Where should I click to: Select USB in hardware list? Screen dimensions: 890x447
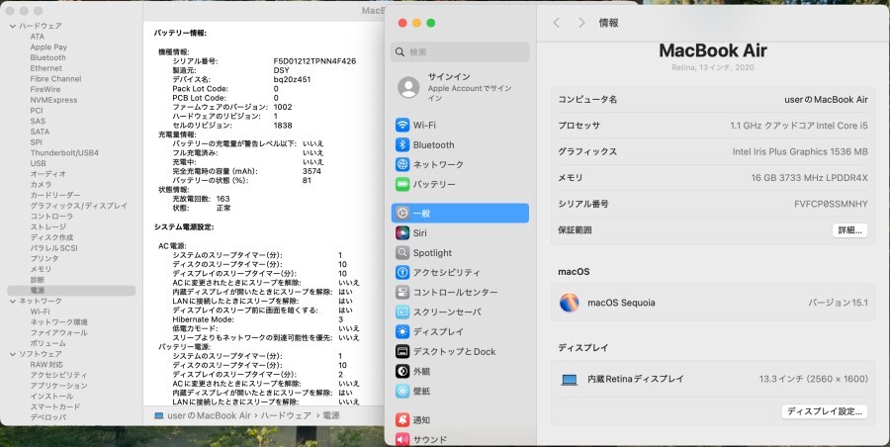(38, 163)
